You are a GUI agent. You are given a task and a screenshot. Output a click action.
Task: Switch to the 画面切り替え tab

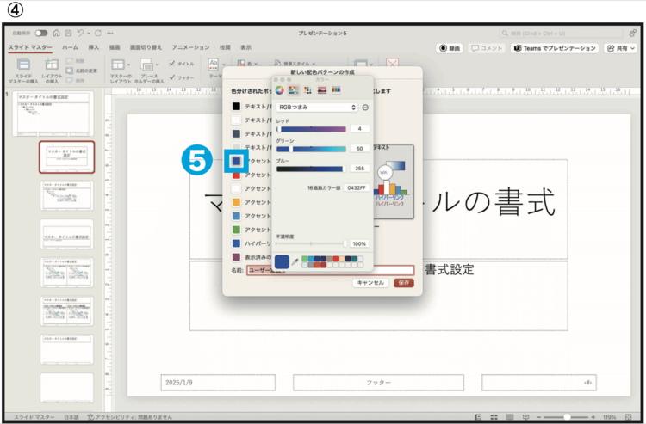point(146,47)
